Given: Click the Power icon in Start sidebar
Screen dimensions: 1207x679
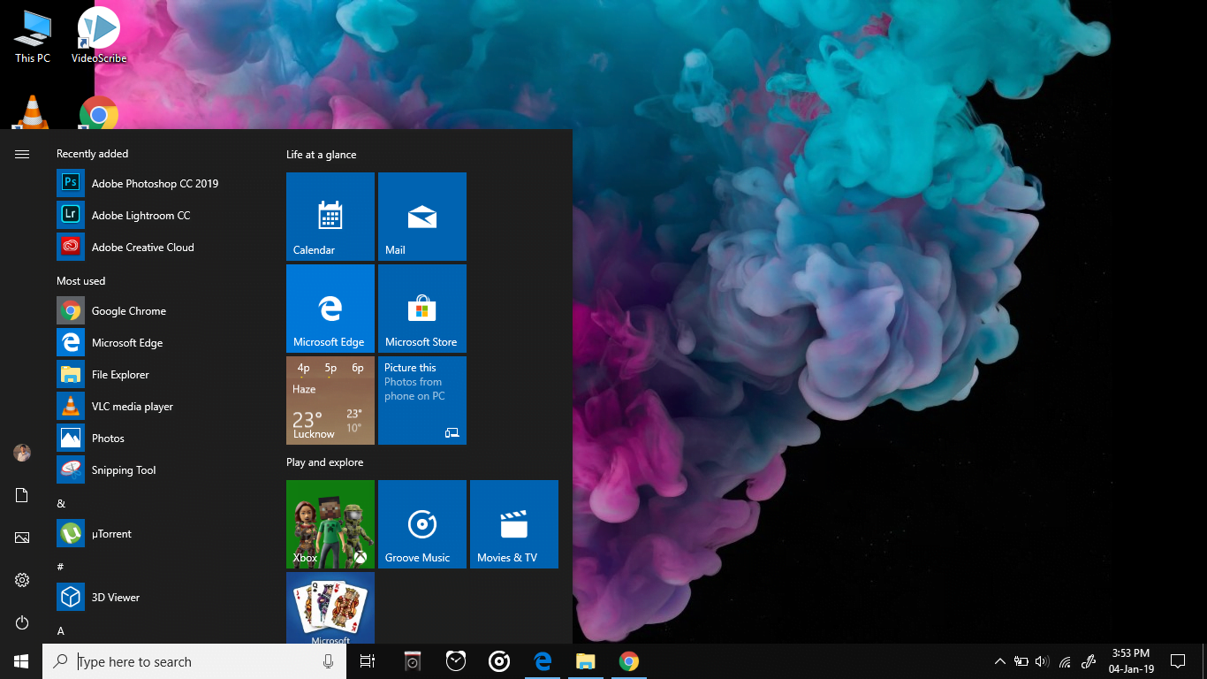Looking at the screenshot, I should pyautogui.click(x=22, y=623).
